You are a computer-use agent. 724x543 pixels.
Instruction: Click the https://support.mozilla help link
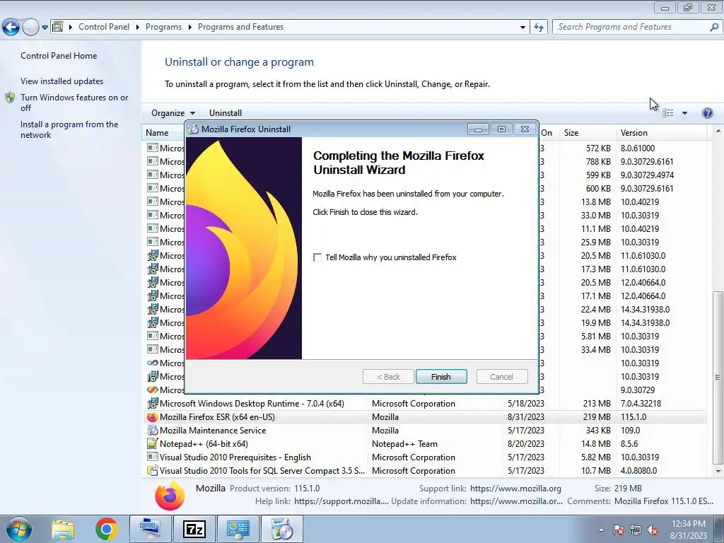pyautogui.click(x=341, y=501)
